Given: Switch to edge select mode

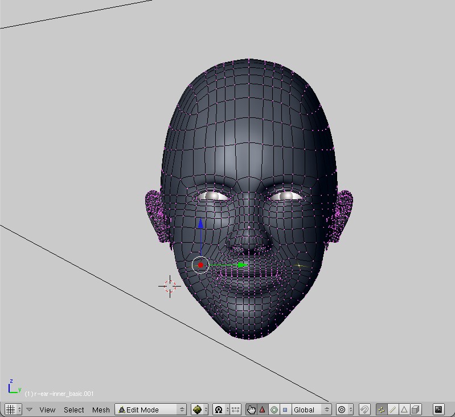Looking at the screenshot, I should pos(393,410).
